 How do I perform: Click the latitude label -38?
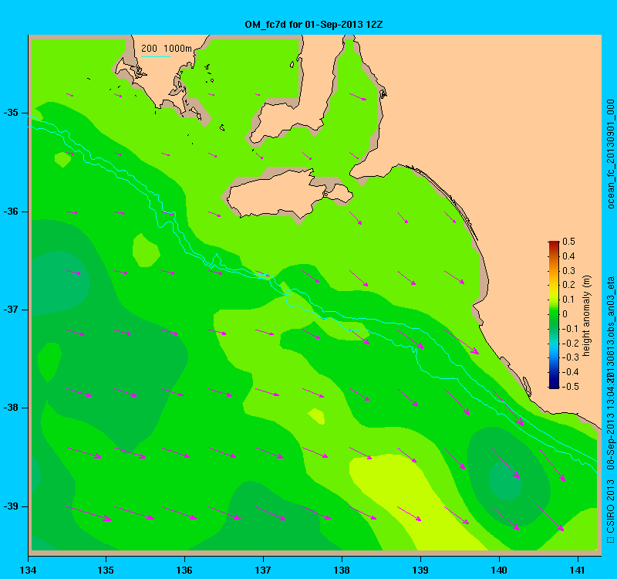point(11,408)
